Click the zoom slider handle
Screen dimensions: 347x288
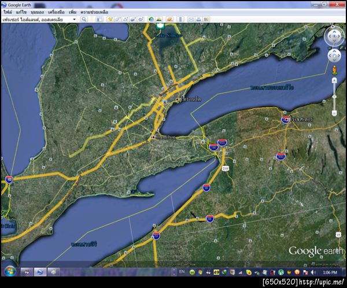point(334,97)
